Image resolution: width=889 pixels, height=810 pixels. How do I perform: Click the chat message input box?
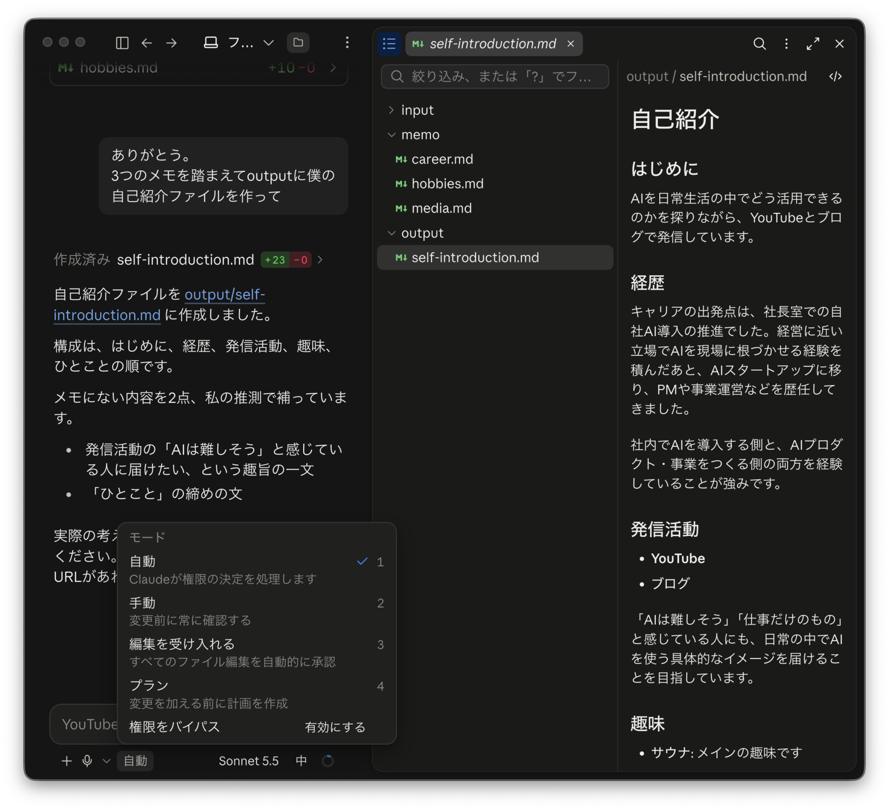click(x=83, y=724)
